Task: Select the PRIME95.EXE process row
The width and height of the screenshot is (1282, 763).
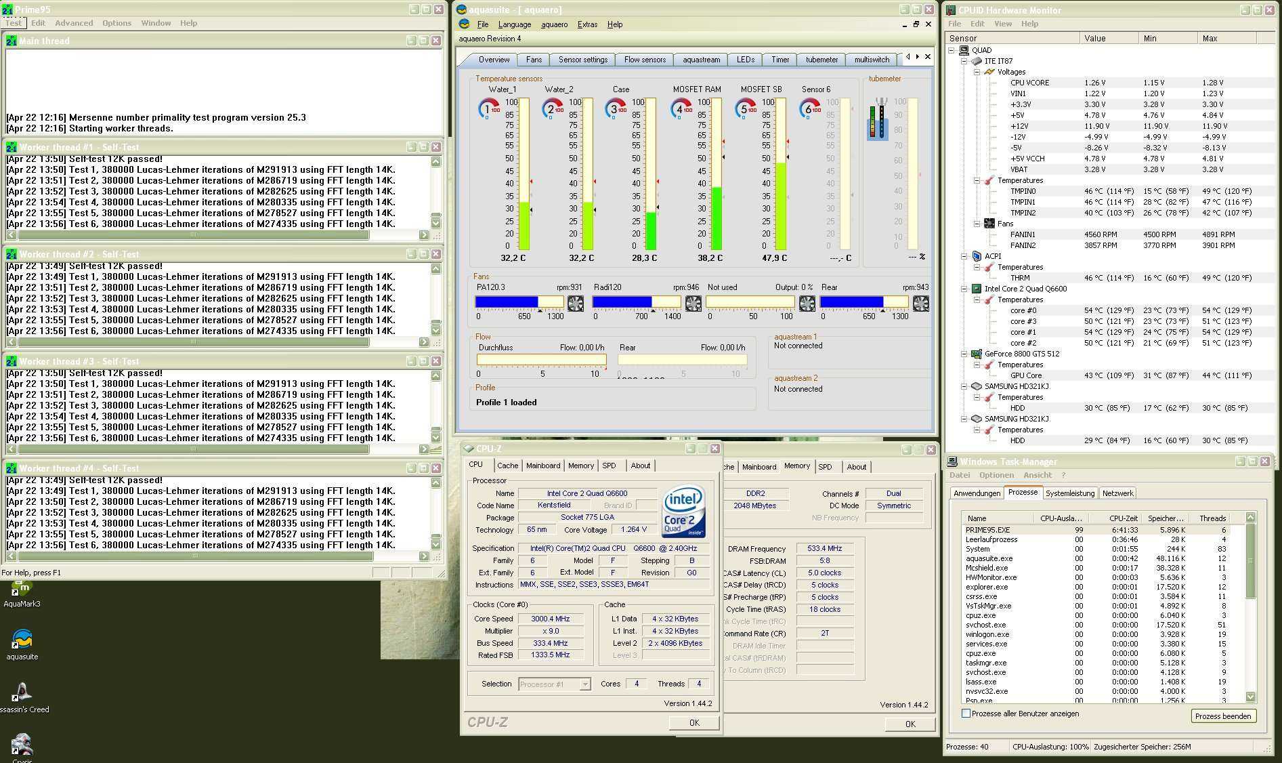Action: pos(1104,530)
